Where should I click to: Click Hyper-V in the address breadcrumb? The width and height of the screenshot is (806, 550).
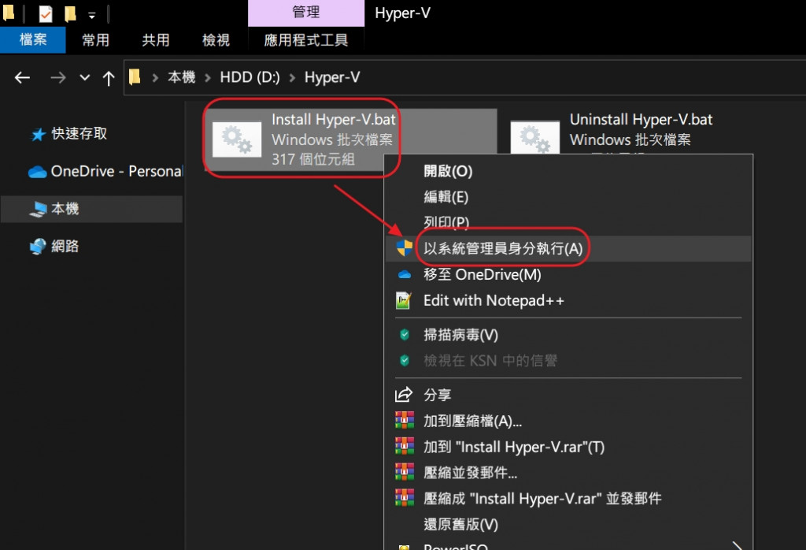332,77
